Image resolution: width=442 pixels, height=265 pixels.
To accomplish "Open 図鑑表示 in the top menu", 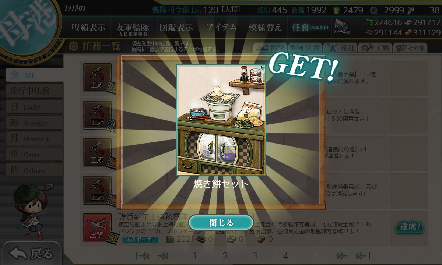I will [176, 27].
